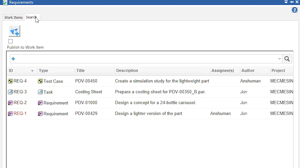Expand the search field dropdown arrow
Image resolution: width=300 pixels, height=168 pixels.
279,59
